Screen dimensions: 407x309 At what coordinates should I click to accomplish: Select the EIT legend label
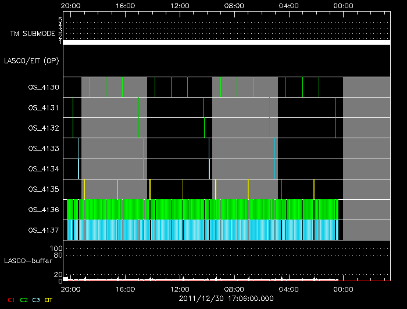pos(49,299)
